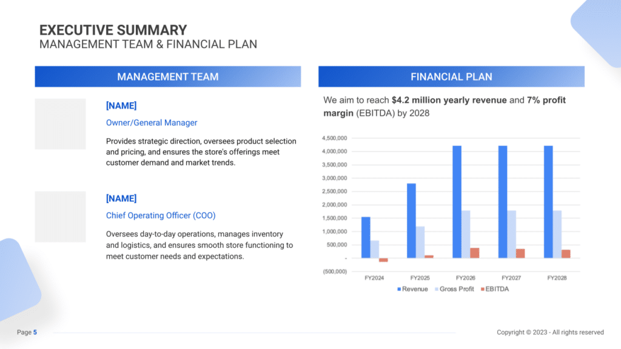Select the FY2028 Revenue bar
This screenshot has width=621, height=349.
click(548, 202)
